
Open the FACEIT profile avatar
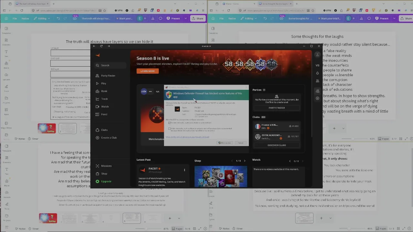[317, 55]
